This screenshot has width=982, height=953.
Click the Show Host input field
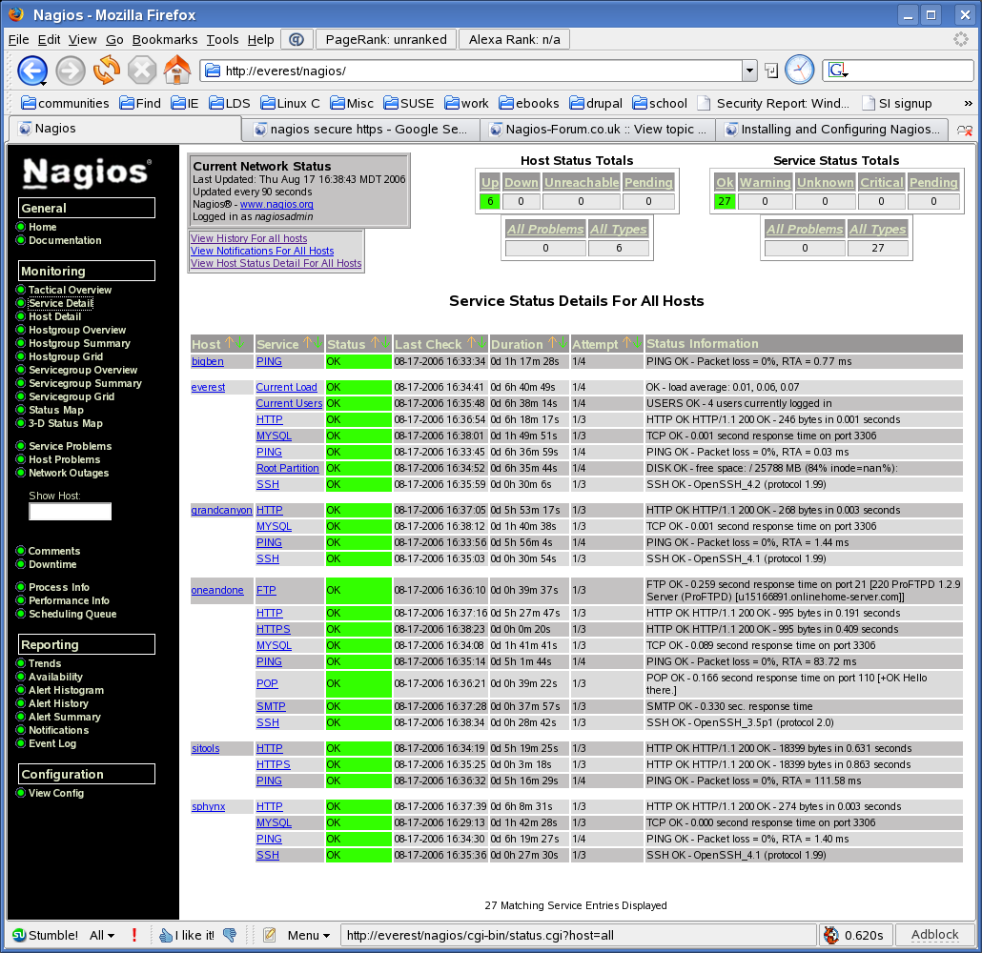(71, 512)
